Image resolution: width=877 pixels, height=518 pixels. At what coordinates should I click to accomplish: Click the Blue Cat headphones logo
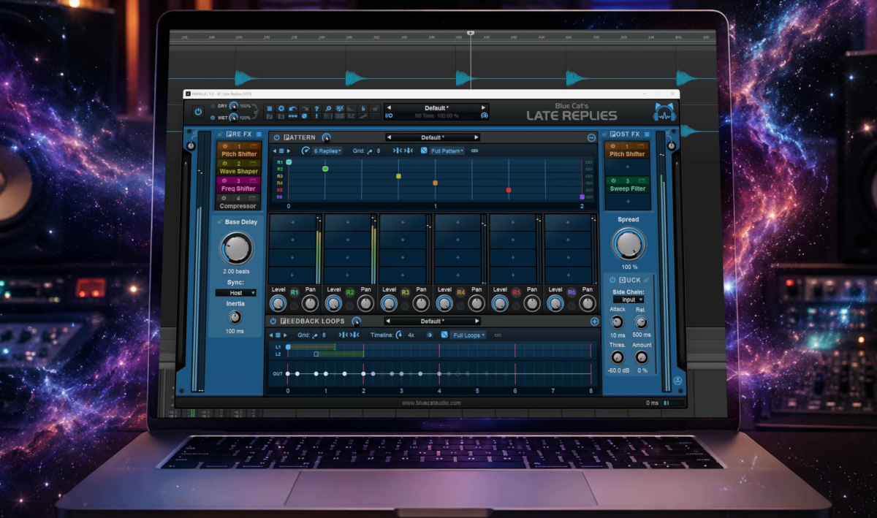pos(663,112)
